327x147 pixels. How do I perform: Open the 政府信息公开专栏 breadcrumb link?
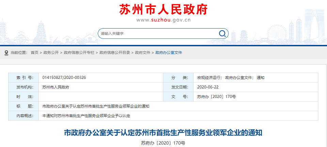point(79,53)
